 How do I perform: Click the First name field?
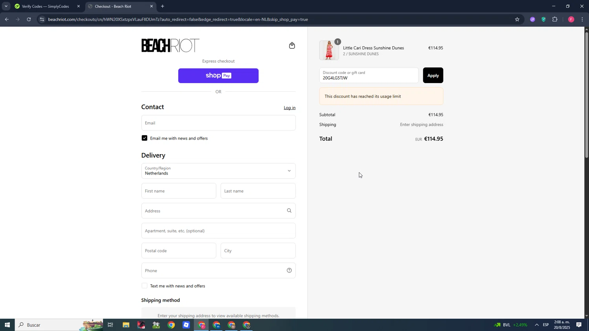[179, 191]
